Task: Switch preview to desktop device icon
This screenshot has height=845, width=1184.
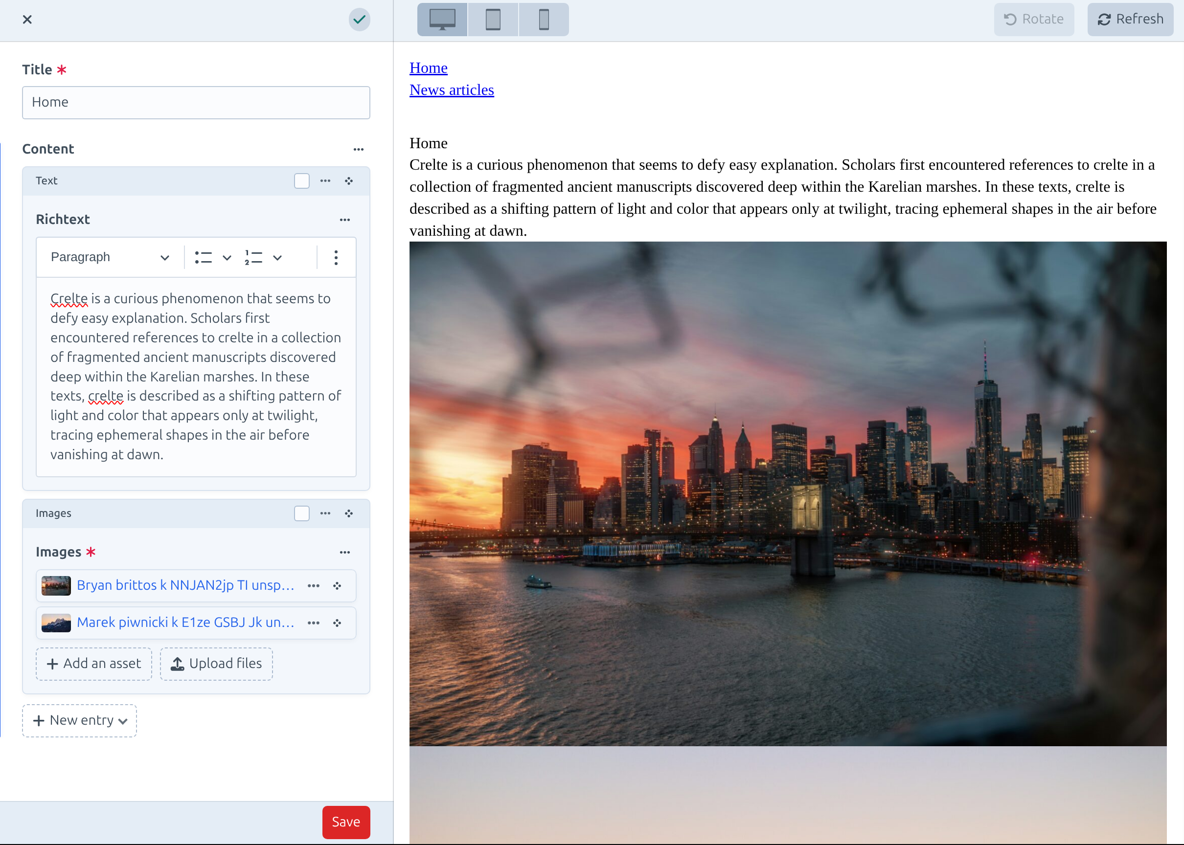Action: click(442, 20)
